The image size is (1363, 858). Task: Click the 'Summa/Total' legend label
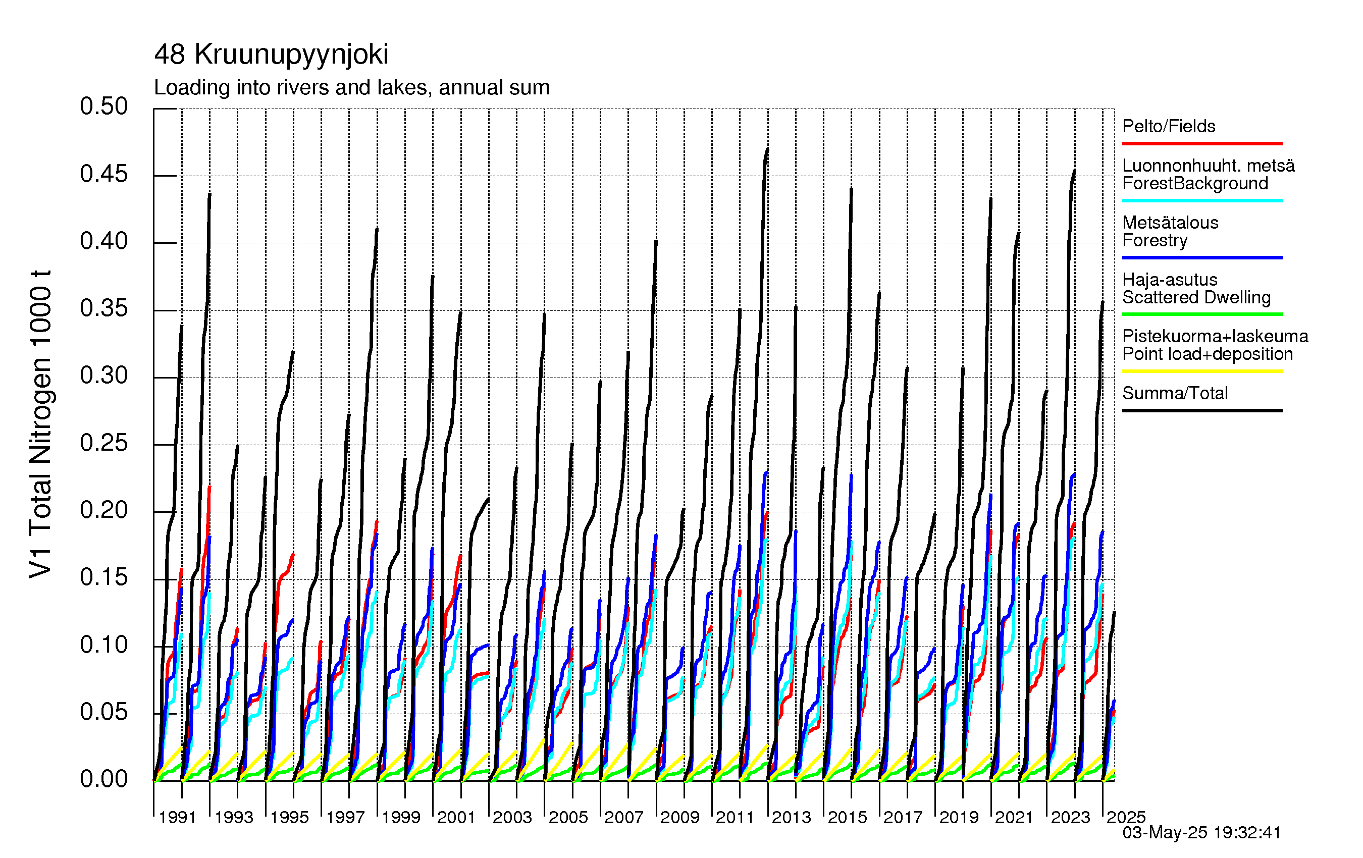click(x=1175, y=393)
